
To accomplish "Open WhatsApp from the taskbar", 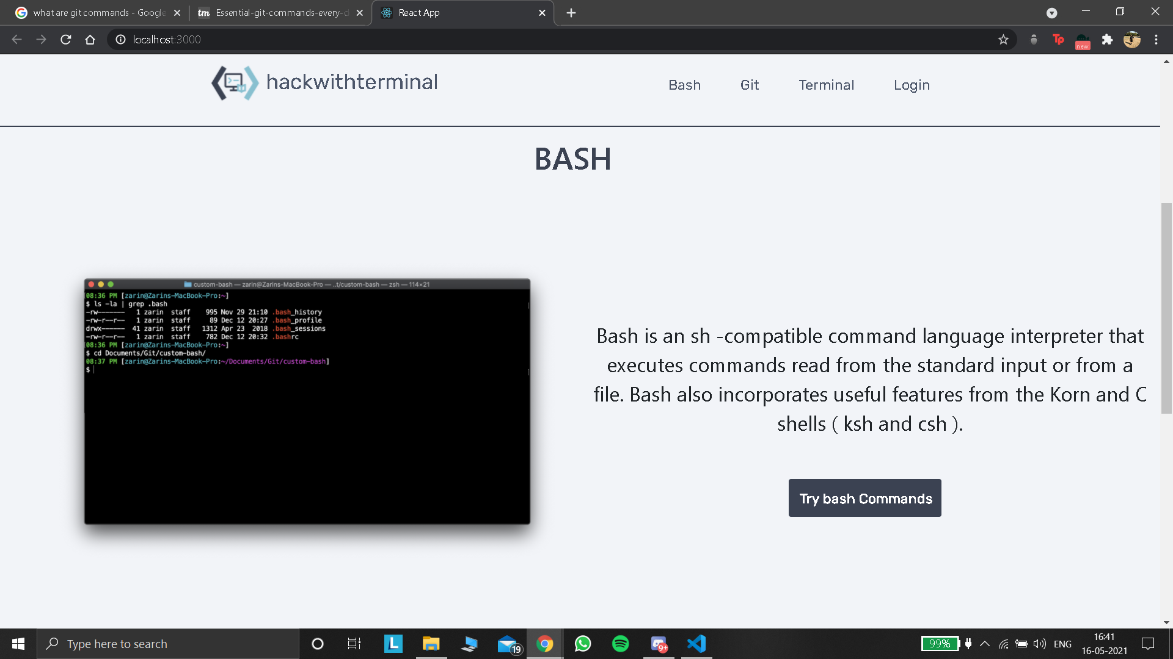I will point(583,644).
